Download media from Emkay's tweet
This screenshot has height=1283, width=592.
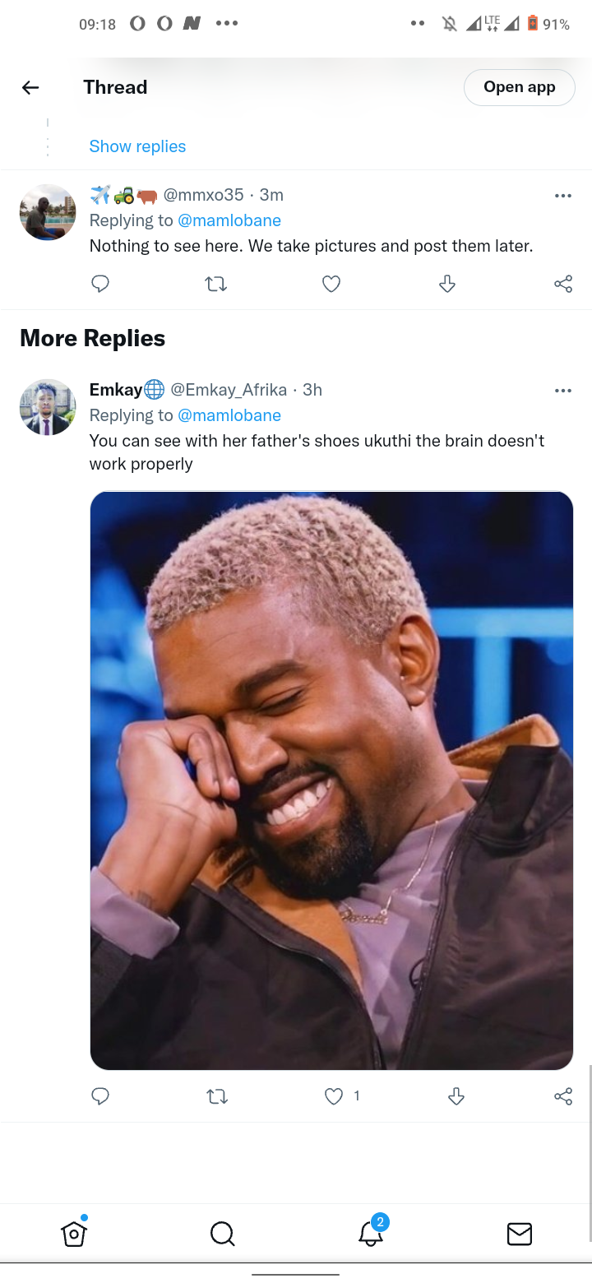pyautogui.click(x=456, y=1095)
